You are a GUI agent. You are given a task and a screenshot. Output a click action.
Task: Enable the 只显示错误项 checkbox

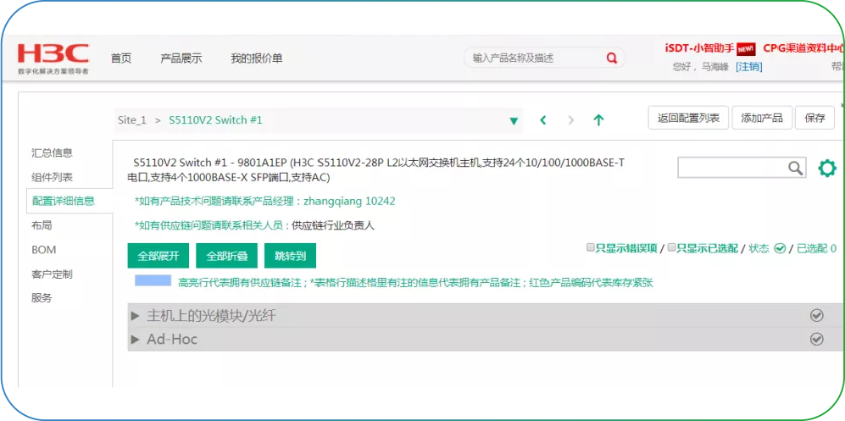[x=590, y=247]
